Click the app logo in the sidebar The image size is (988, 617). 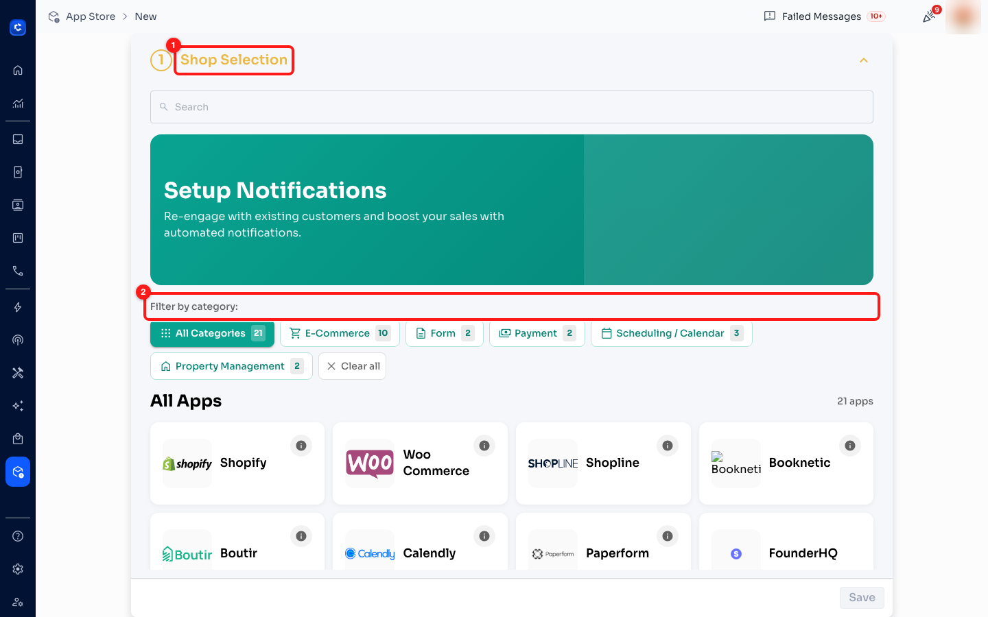click(x=18, y=27)
